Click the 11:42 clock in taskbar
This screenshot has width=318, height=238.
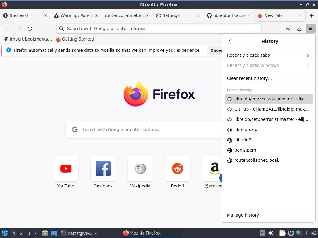[x=311, y=233]
